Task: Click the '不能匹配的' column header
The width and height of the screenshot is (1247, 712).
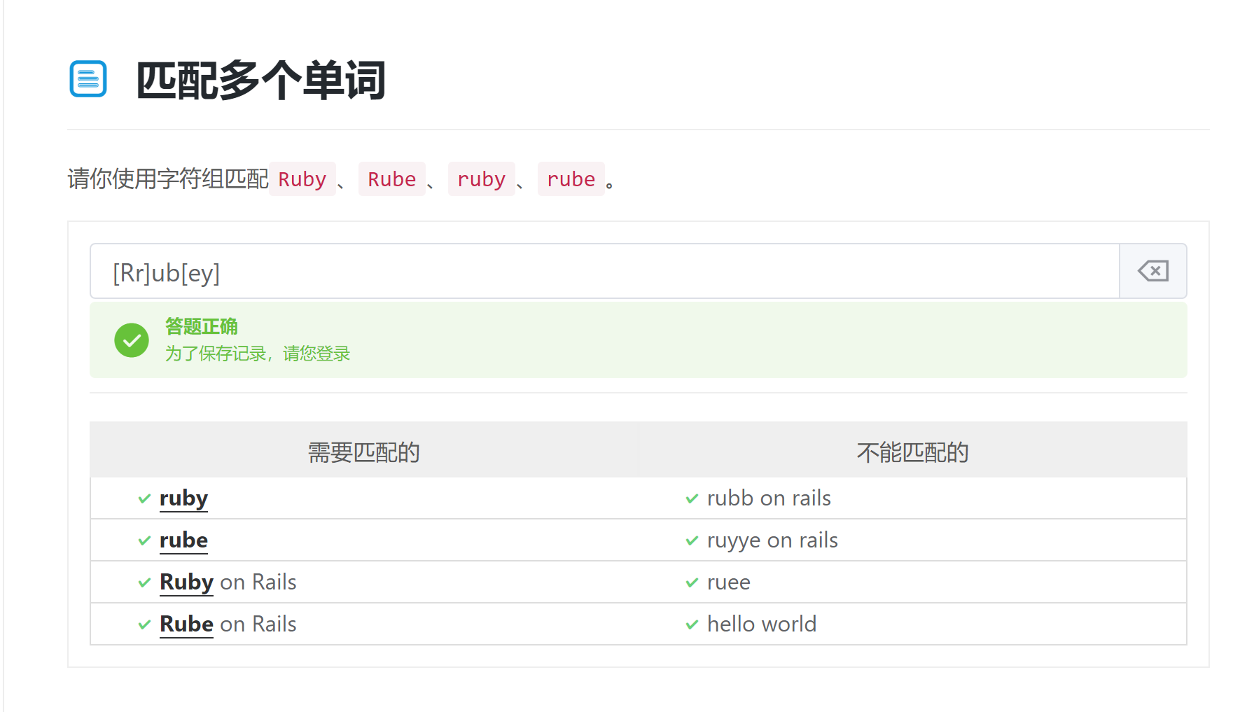Action: pyautogui.click(x=912, y=452)
